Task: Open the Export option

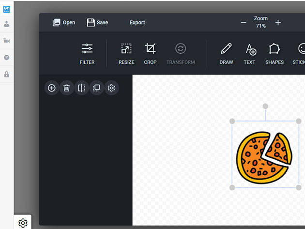Action: coord(137,23)
